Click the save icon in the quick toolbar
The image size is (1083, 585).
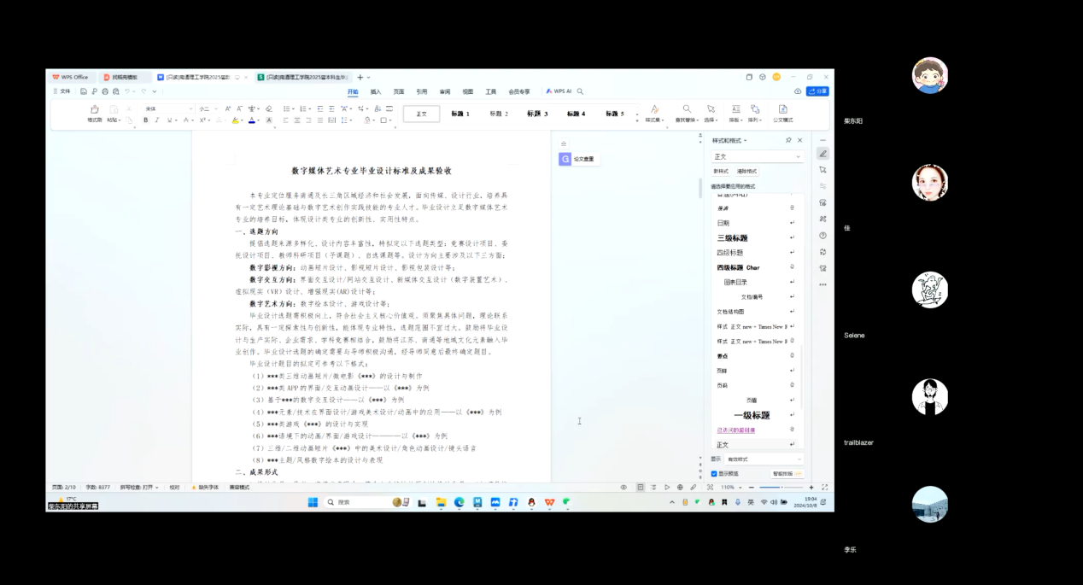84,91
